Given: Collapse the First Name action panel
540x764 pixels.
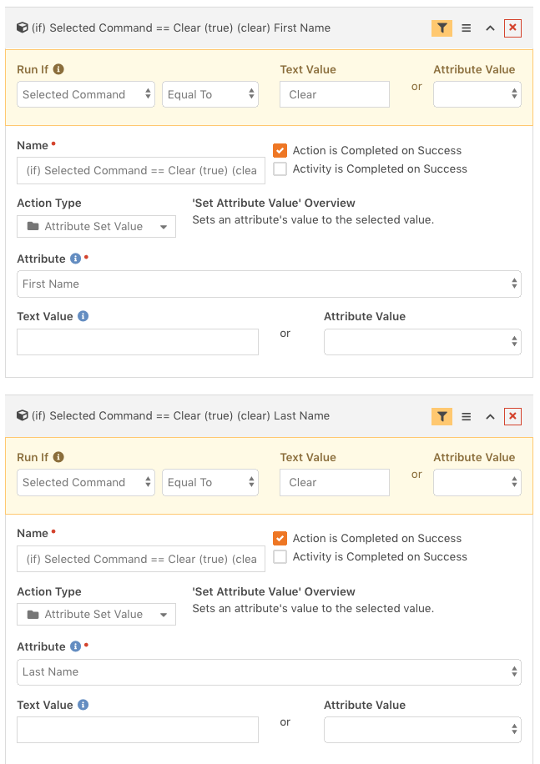Looking at the screenshot, I should pyautogui.click(x=490, y=28).
